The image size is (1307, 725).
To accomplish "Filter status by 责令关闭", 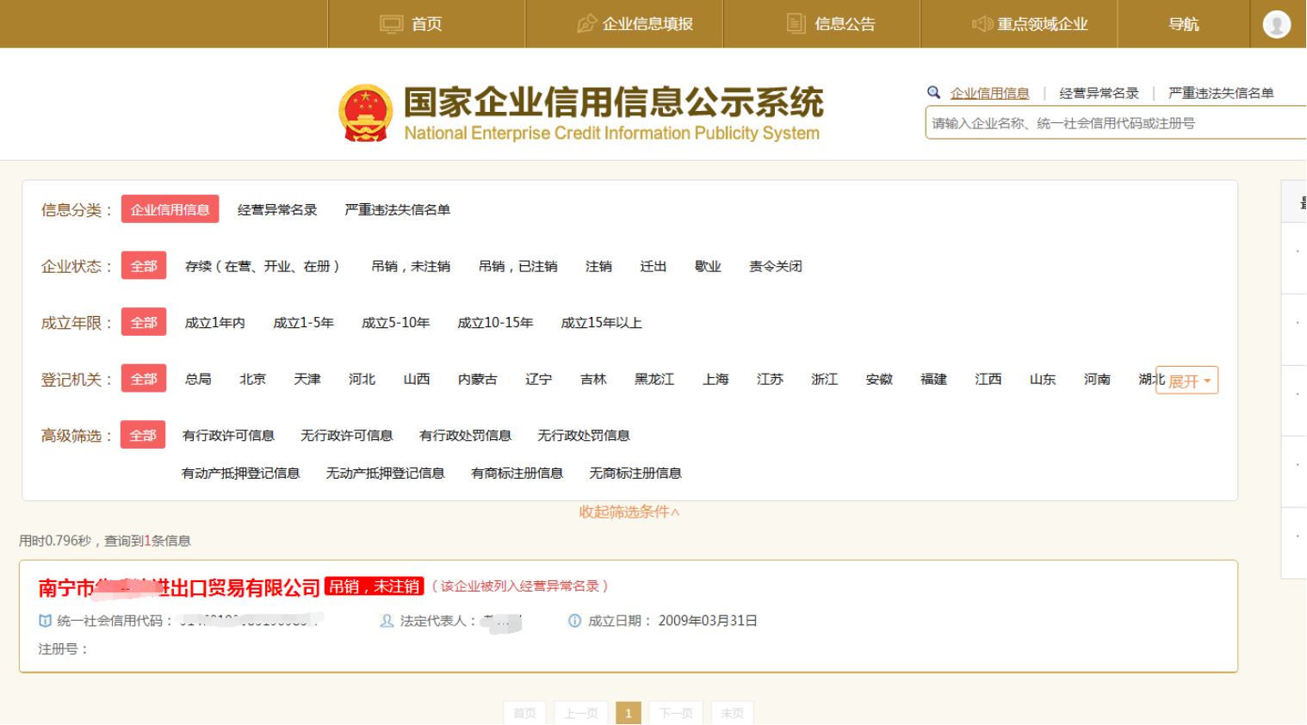I will click(x=775, y=266).
